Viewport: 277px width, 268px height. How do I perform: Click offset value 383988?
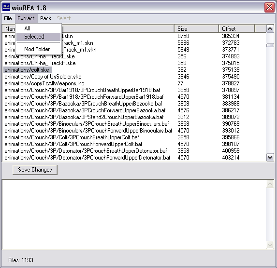pyautogui.click(x=231, y=104)
